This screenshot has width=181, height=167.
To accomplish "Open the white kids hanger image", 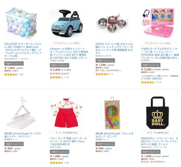I will pyautogui.click(x=21, y=112).
